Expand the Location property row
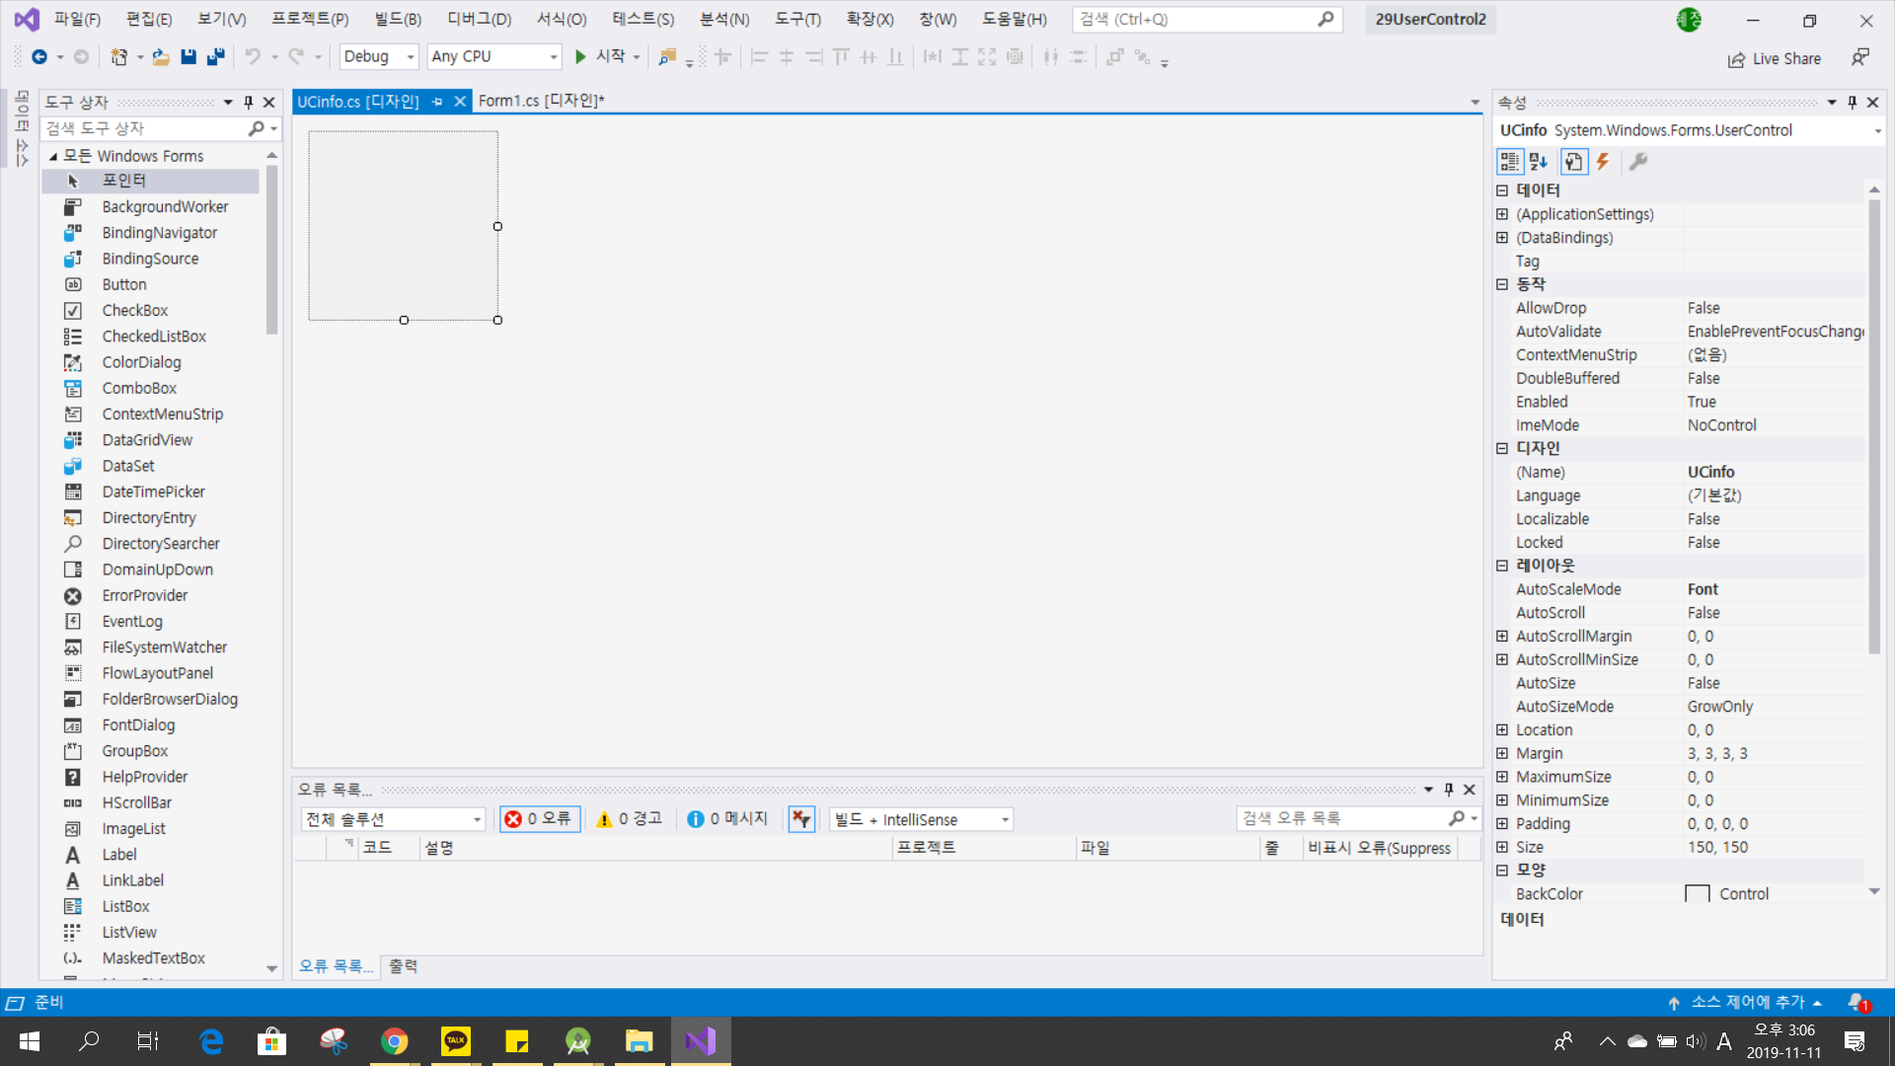 (x=1502, y=730)
